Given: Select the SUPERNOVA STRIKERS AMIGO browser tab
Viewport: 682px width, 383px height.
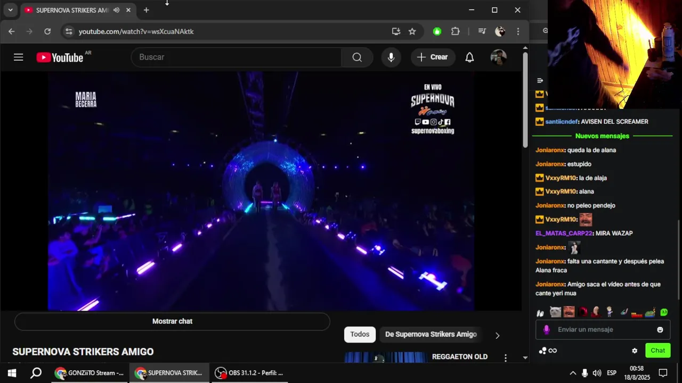Looking at the screenshot, I should click(x=72, y=10).
